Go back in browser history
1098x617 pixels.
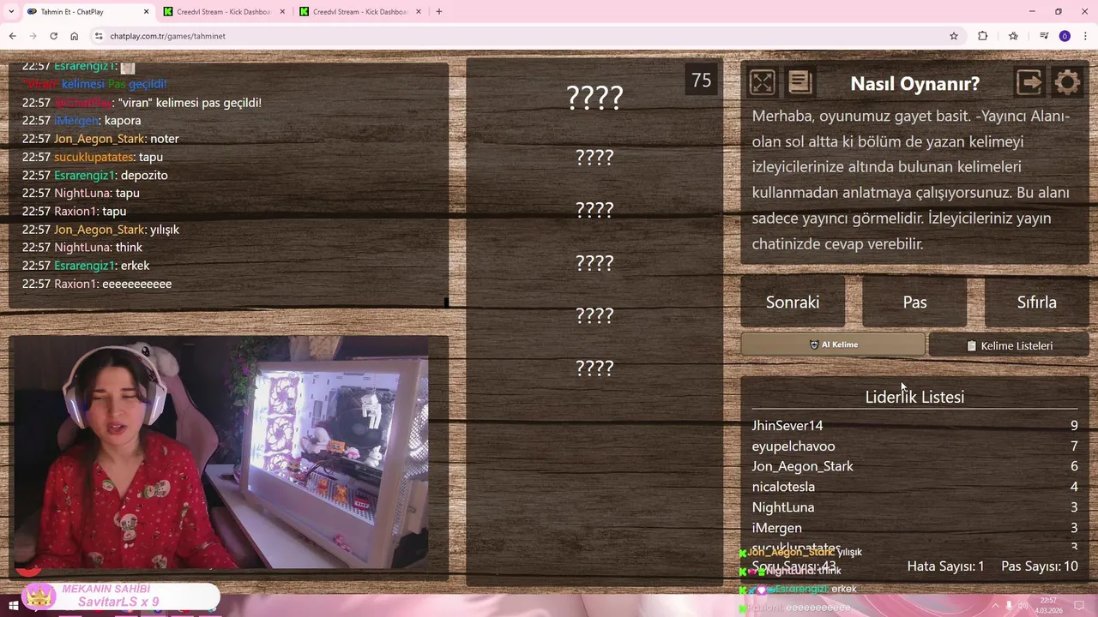coord(12,36)
